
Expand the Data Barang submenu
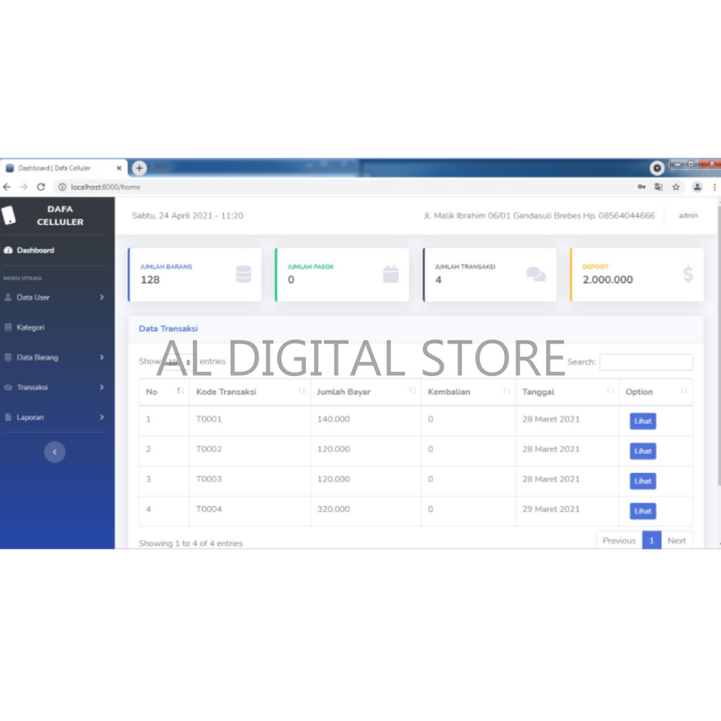54,357
